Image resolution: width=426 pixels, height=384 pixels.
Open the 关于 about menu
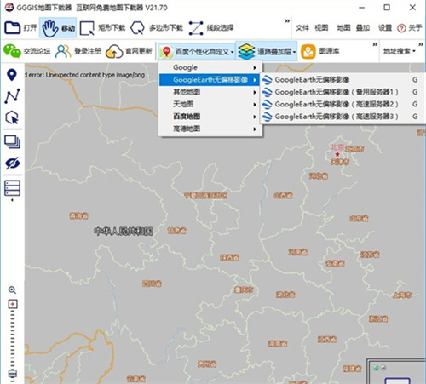pos(410,28)
